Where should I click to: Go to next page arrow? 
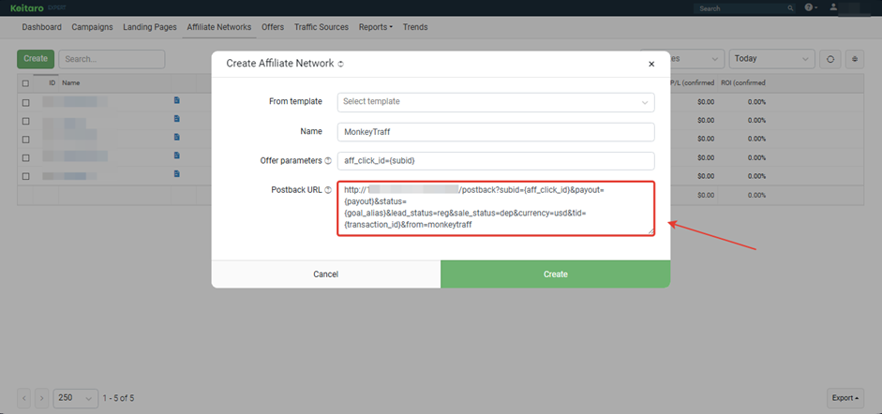point(41,398)
